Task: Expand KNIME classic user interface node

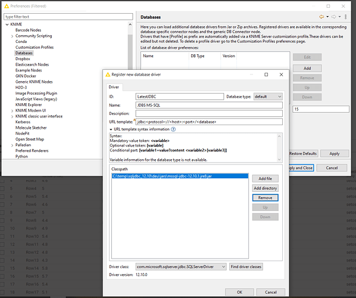Action: 13,116
